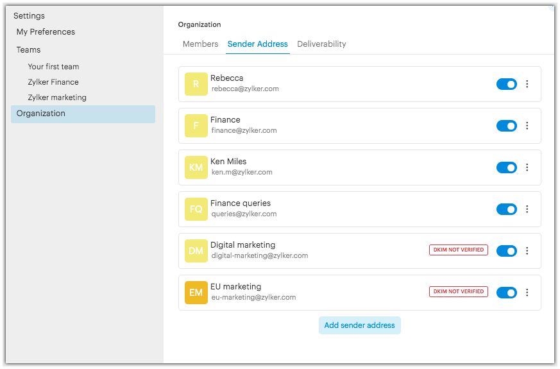The image size is (560, 369).
Task: Click Rebecca's yellow R avatar icon
Action: [x=196, y=84]
